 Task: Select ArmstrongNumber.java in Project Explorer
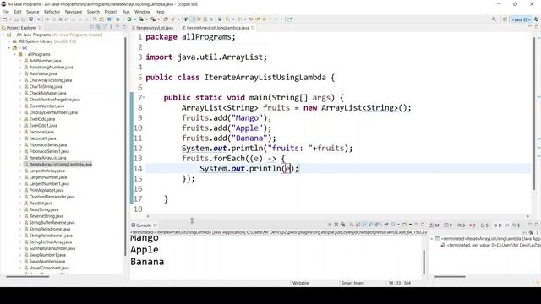coord(51,68)
